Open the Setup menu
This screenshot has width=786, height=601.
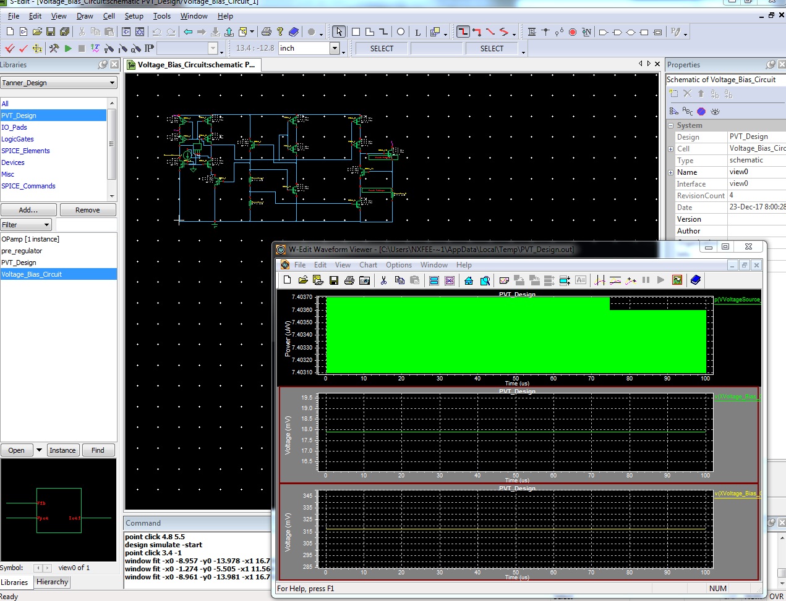point(134,16)
